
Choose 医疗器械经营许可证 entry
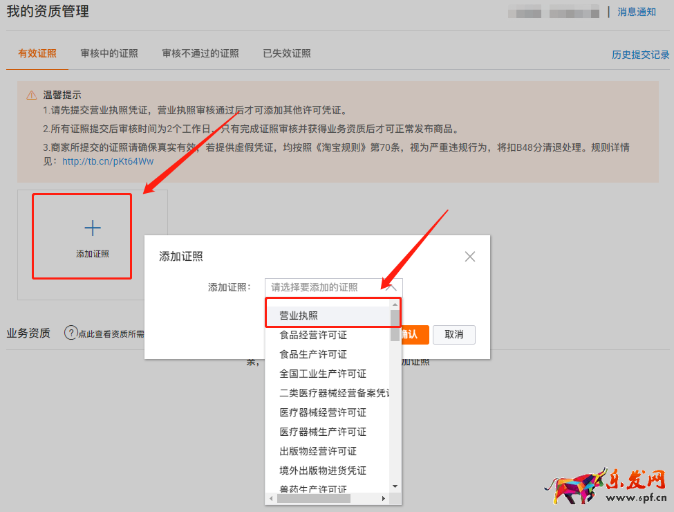pos(323,412)
